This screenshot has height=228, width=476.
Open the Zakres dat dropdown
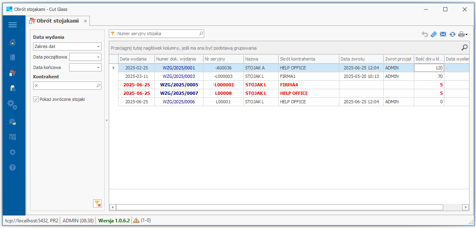[x=98, y=47]
